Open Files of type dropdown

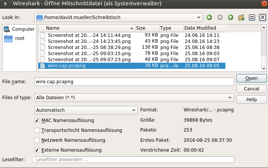point(230,98)
